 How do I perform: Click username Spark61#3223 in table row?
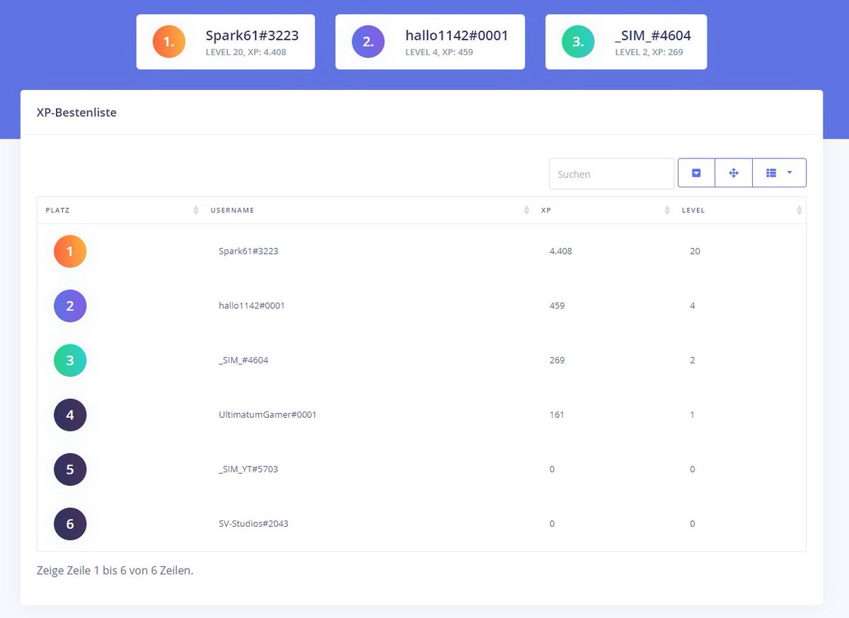248,251
